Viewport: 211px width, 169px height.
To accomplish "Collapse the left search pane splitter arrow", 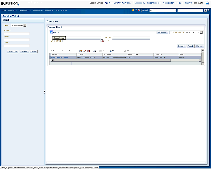I will [x=45, y=92].
